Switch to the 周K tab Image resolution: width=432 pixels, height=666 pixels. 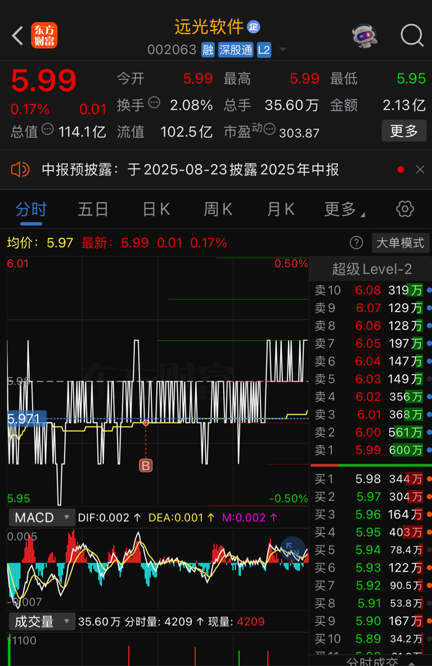point(218,209)
